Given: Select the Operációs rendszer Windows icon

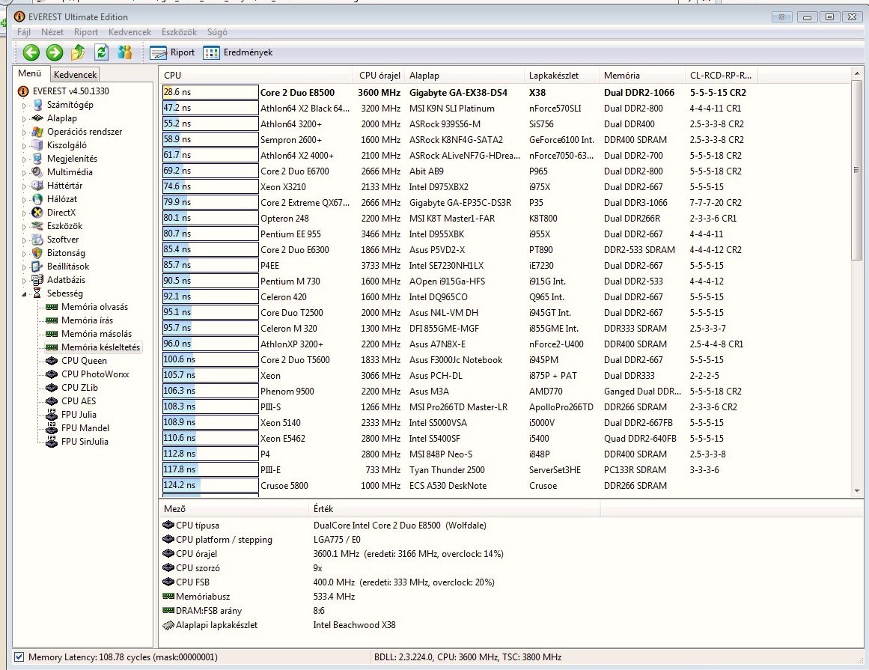Looking at the screenshot, I should [x=37, y=132].
